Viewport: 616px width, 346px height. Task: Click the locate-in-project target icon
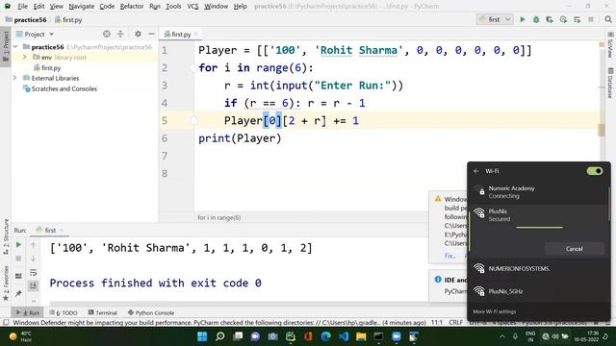pos(107,35)
